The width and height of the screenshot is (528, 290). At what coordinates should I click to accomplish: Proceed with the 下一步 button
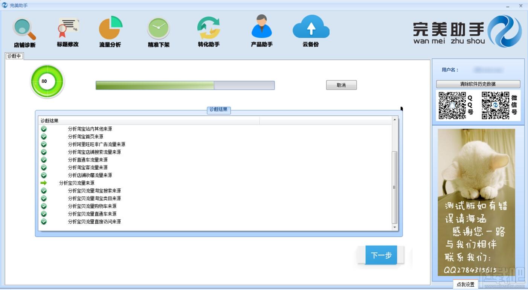pos(381,255)
